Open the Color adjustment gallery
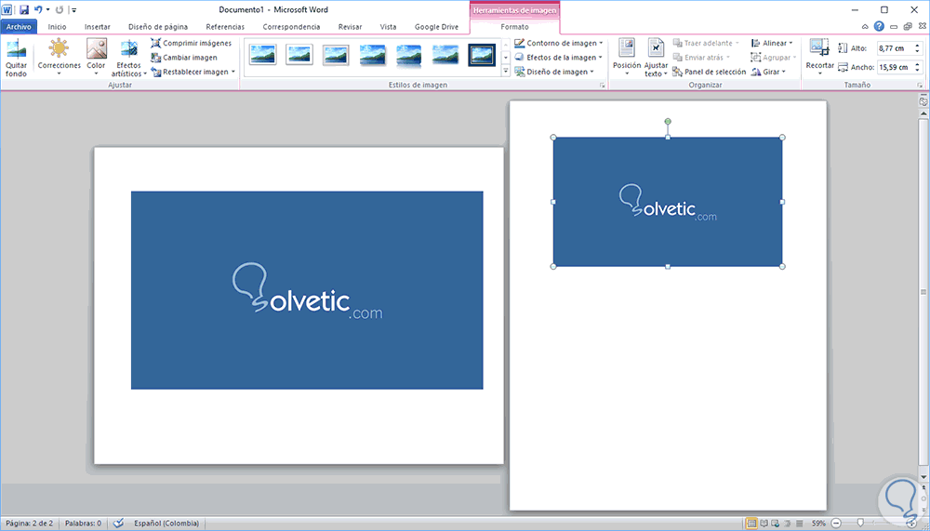The height and width of the screenshot is (531, 930). point(96,59)
